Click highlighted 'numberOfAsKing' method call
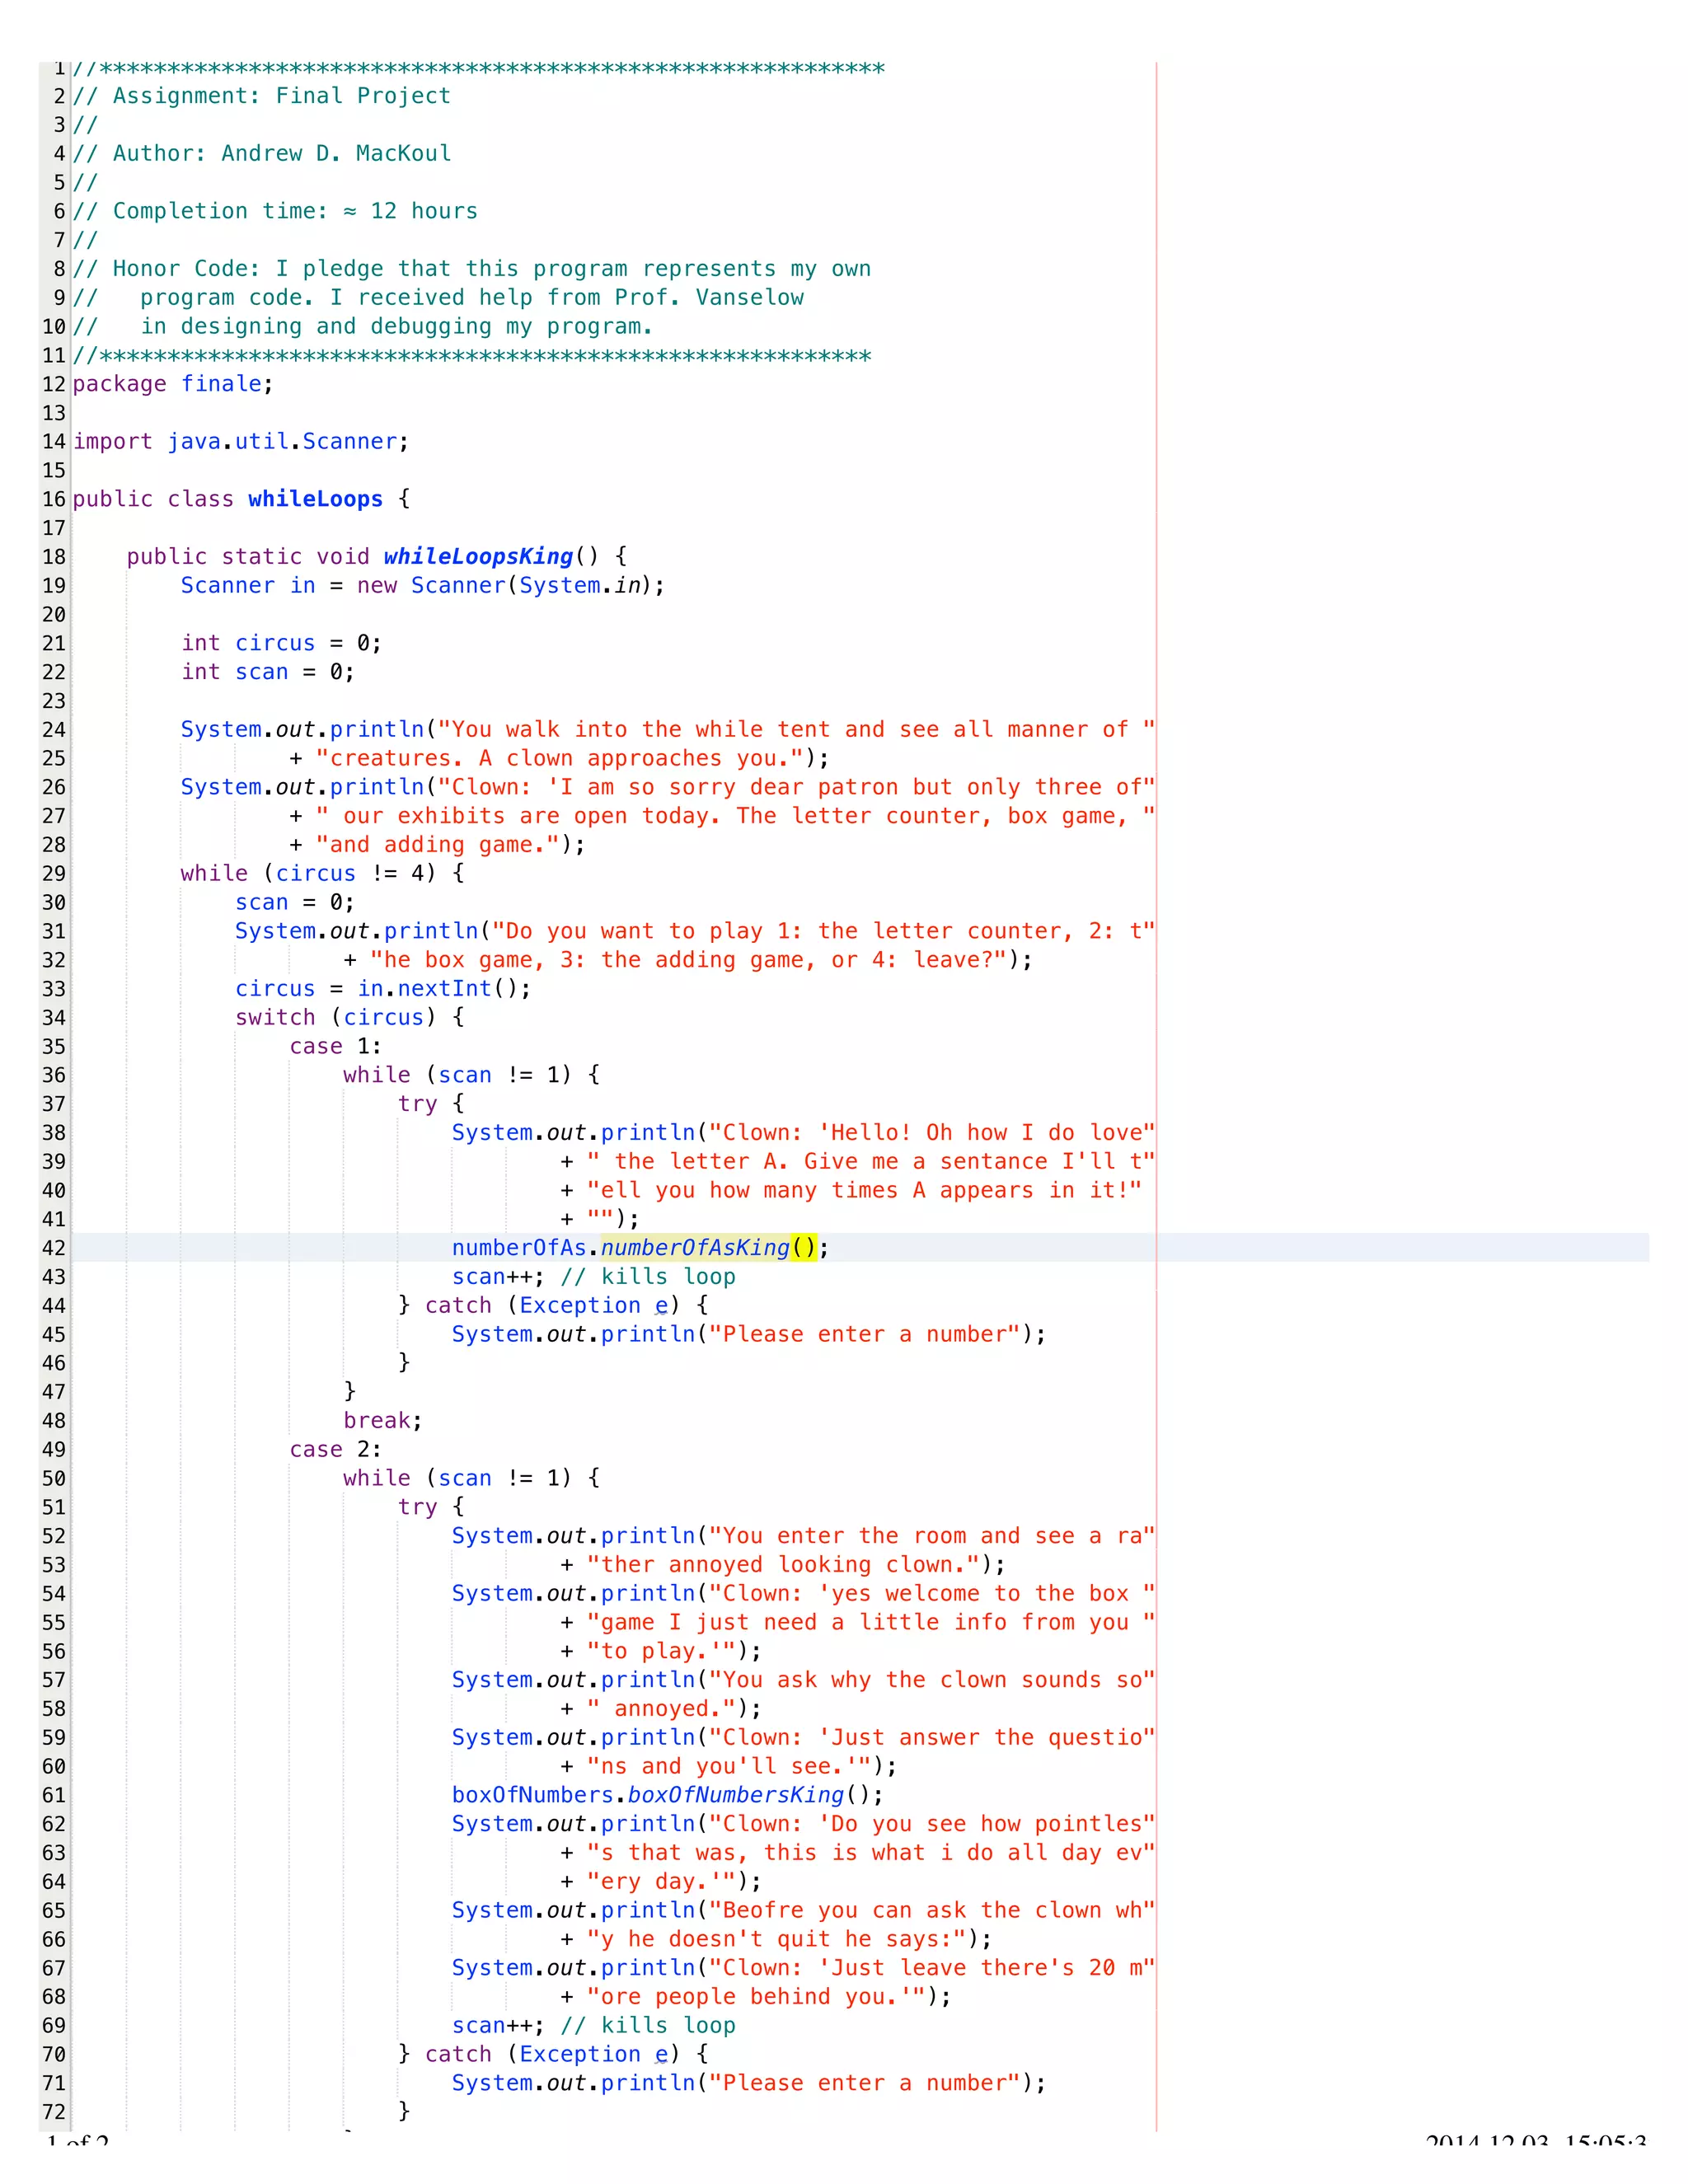Screen dimensions: 1688x2184 coord(695,1248)
